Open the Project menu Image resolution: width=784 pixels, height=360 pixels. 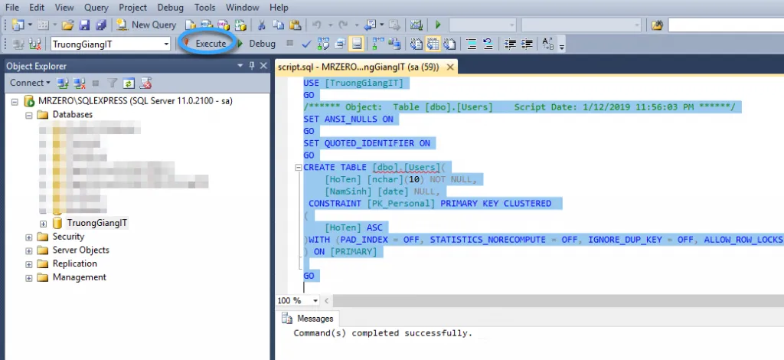[x=133, y=8]
